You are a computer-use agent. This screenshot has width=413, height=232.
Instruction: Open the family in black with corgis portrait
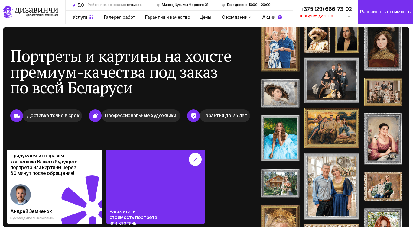332,80
